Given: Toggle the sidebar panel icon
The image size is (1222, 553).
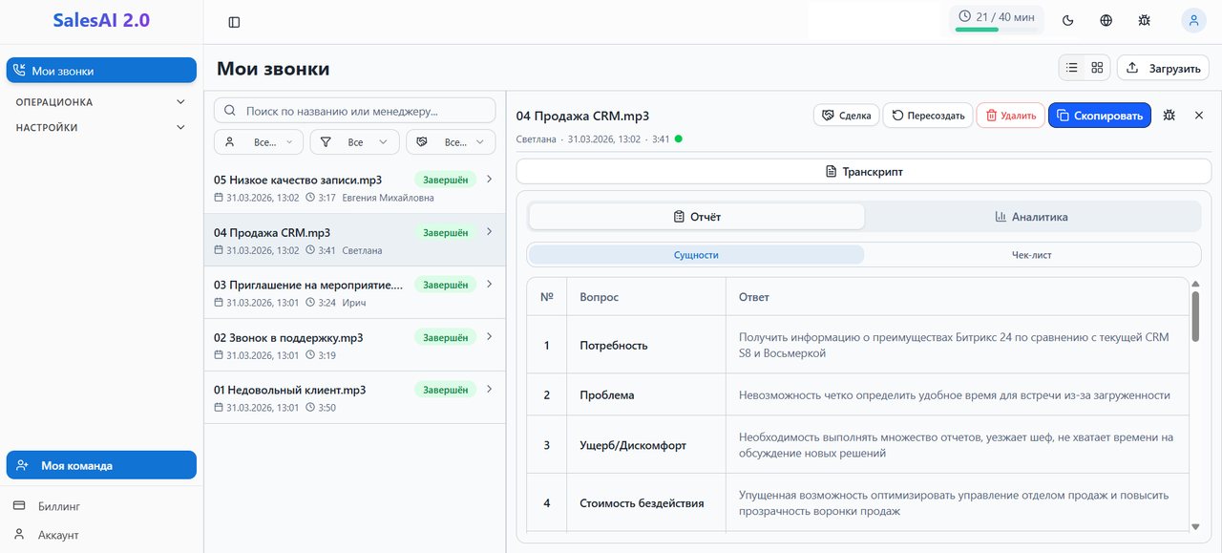Looking at the screenshot, I should click(234, 22).
